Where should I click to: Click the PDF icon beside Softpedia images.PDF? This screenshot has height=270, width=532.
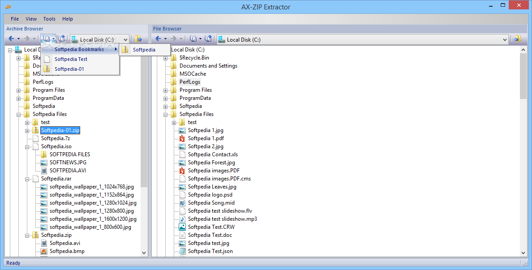[182, 171]
